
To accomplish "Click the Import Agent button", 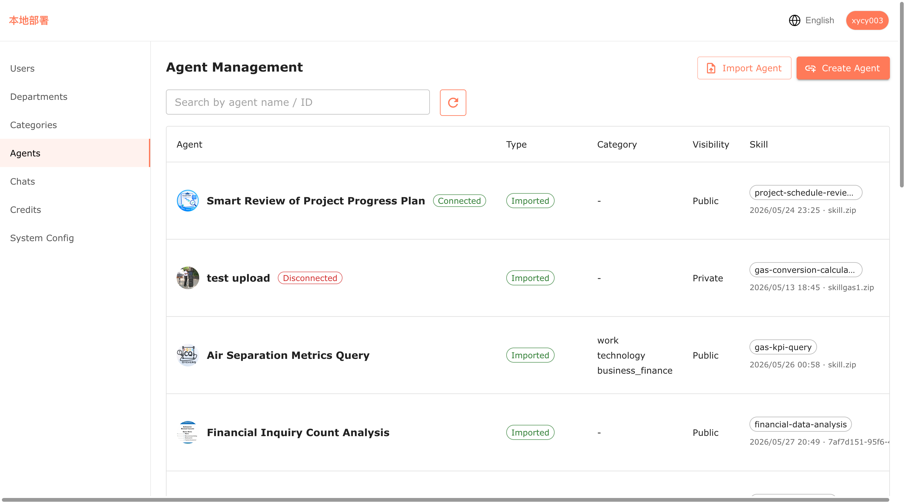I will point(744,68).
